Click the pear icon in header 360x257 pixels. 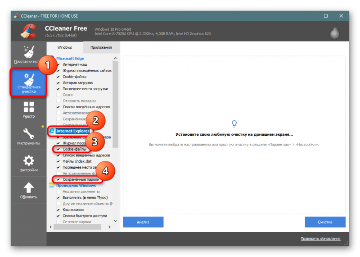(334, 32)
